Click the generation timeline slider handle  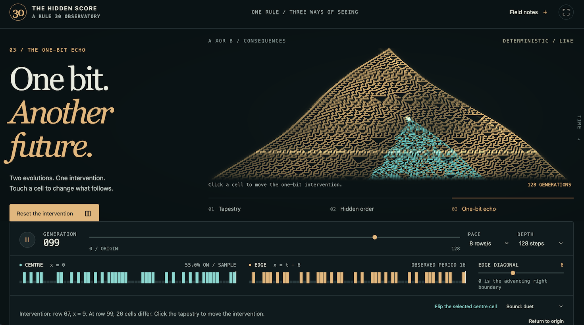pos(375,237)
